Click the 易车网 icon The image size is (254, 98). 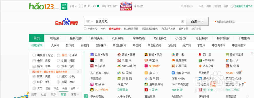point(146,79)
